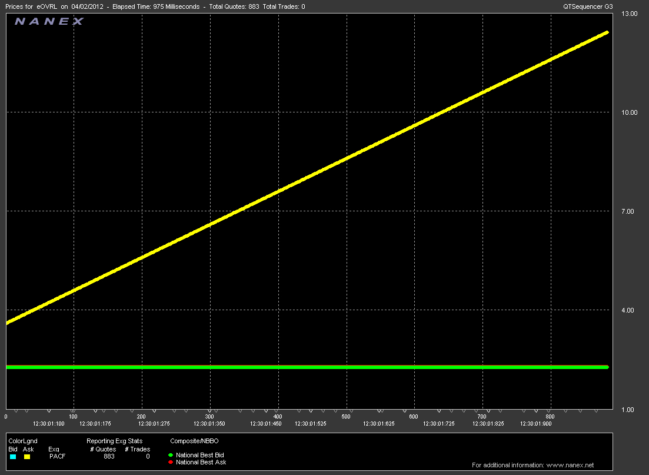Click the 500 tick on x-axis
649x475 pixels.
[x=346, y=417]
